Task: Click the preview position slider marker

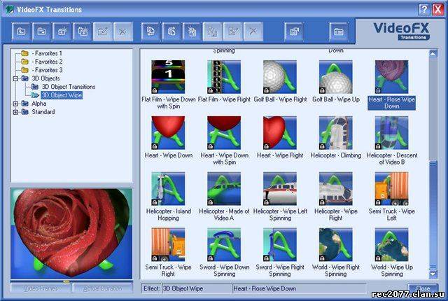Action: click(66, 282)
